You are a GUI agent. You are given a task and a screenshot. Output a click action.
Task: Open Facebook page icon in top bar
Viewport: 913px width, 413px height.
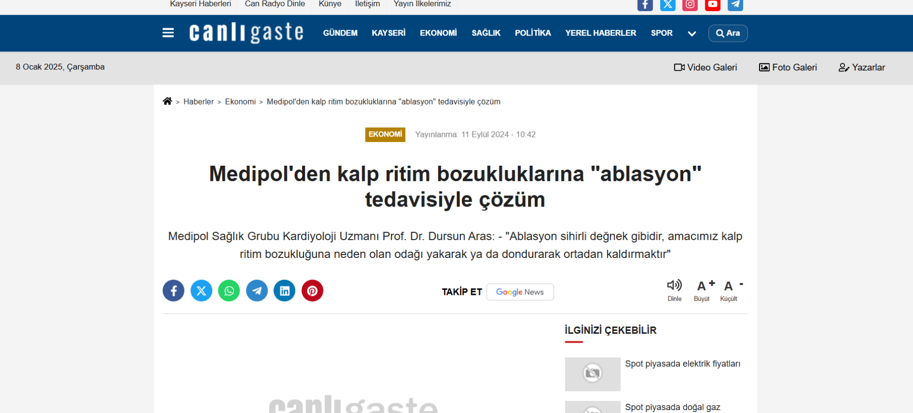click(x=645, y=4)
